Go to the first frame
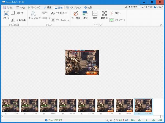 133,120
